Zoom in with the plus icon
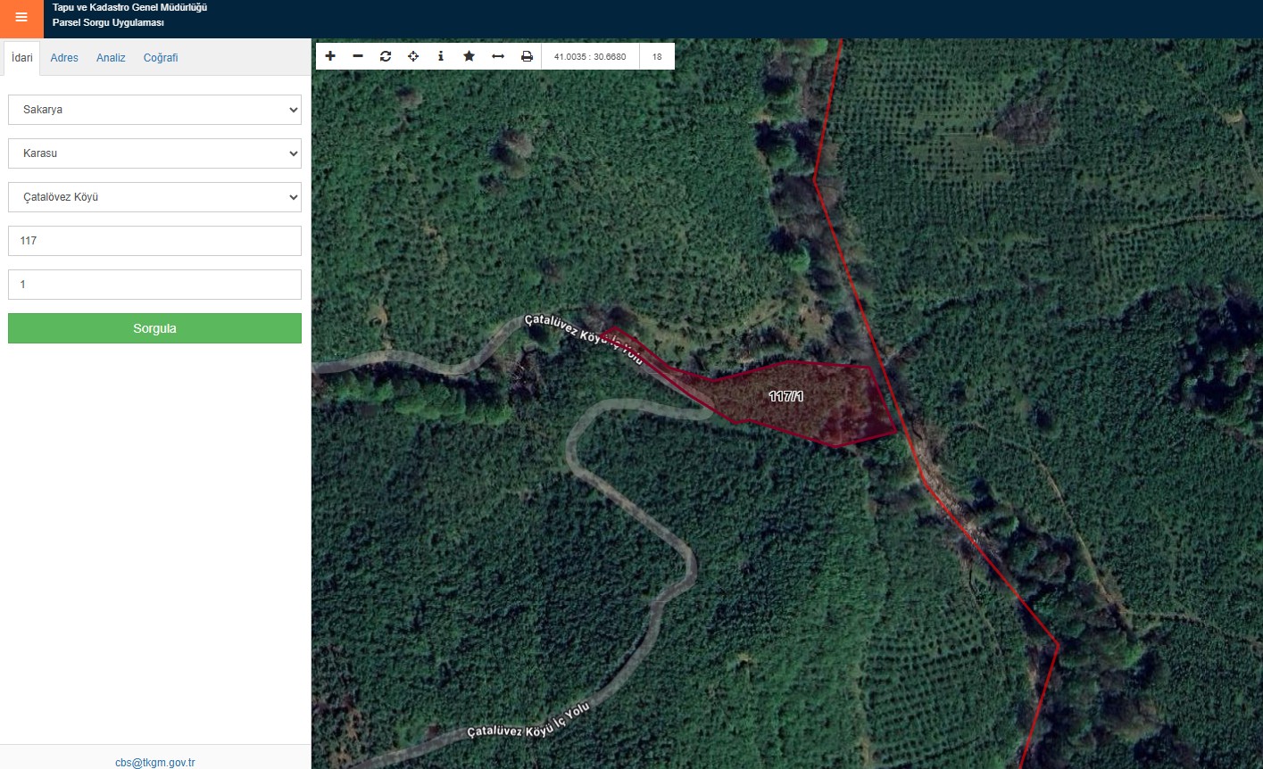Viewport: 1263px width, 769px height. (x=330, y=56)
